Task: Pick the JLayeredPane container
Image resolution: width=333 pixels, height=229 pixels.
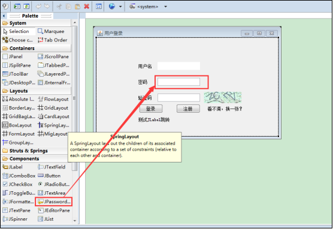Action: pyautogui.click(x=53, y=74)
